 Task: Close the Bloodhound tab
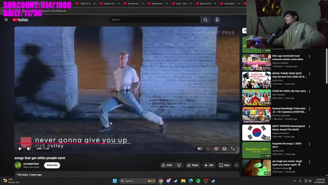pos(143,4)
